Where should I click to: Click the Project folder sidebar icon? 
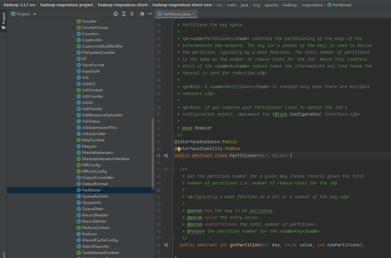[4, 28]
